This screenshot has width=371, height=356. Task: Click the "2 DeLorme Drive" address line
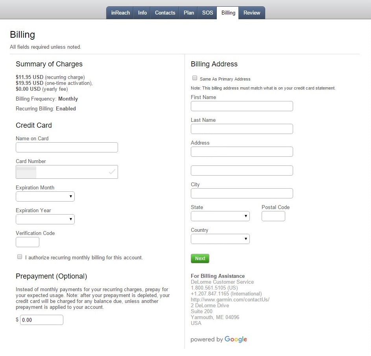[210, 305]
